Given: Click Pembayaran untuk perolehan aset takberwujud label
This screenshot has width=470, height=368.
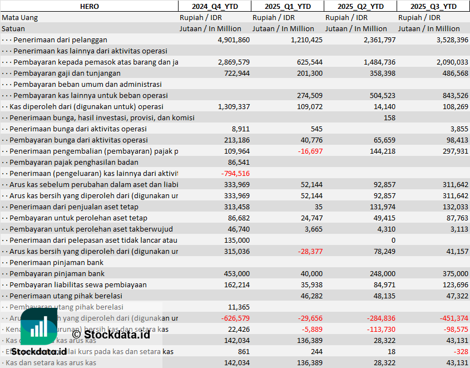Looking at the screenshot, I should pos(91,229).
